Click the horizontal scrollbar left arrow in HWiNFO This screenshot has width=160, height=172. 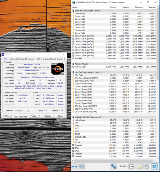tap(73, 161)
